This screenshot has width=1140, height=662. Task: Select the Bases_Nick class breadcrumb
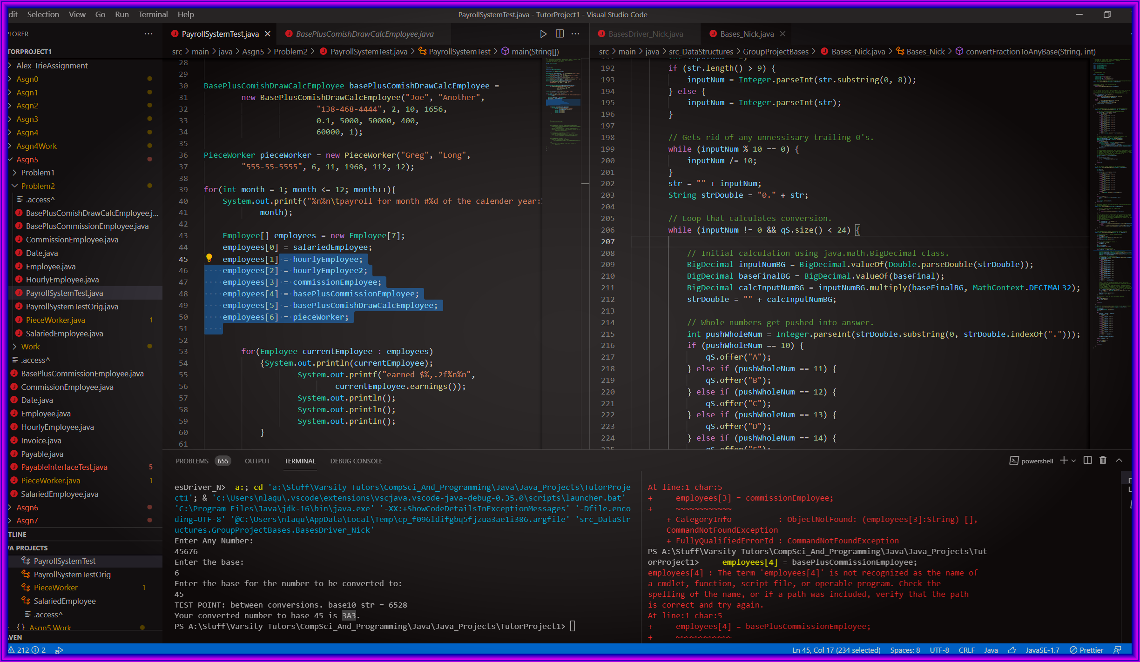[x=920, y=52]
